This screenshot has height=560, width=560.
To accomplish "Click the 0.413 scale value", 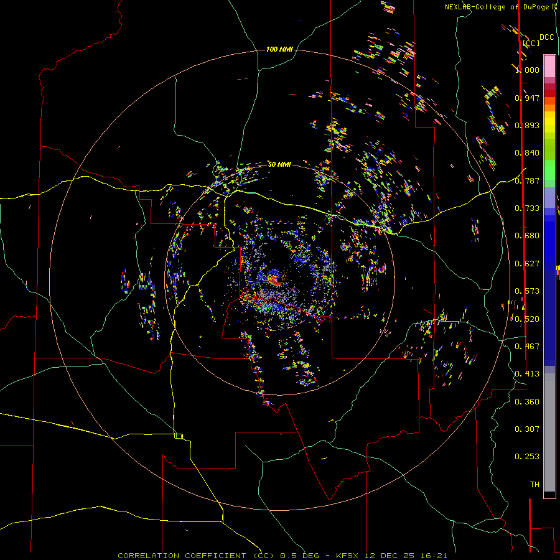I will [x=527, y=374].
